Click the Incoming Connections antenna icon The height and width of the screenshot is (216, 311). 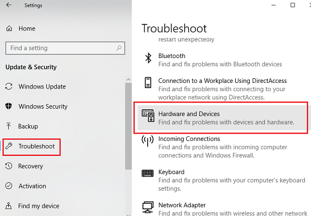tap(147, 141)
